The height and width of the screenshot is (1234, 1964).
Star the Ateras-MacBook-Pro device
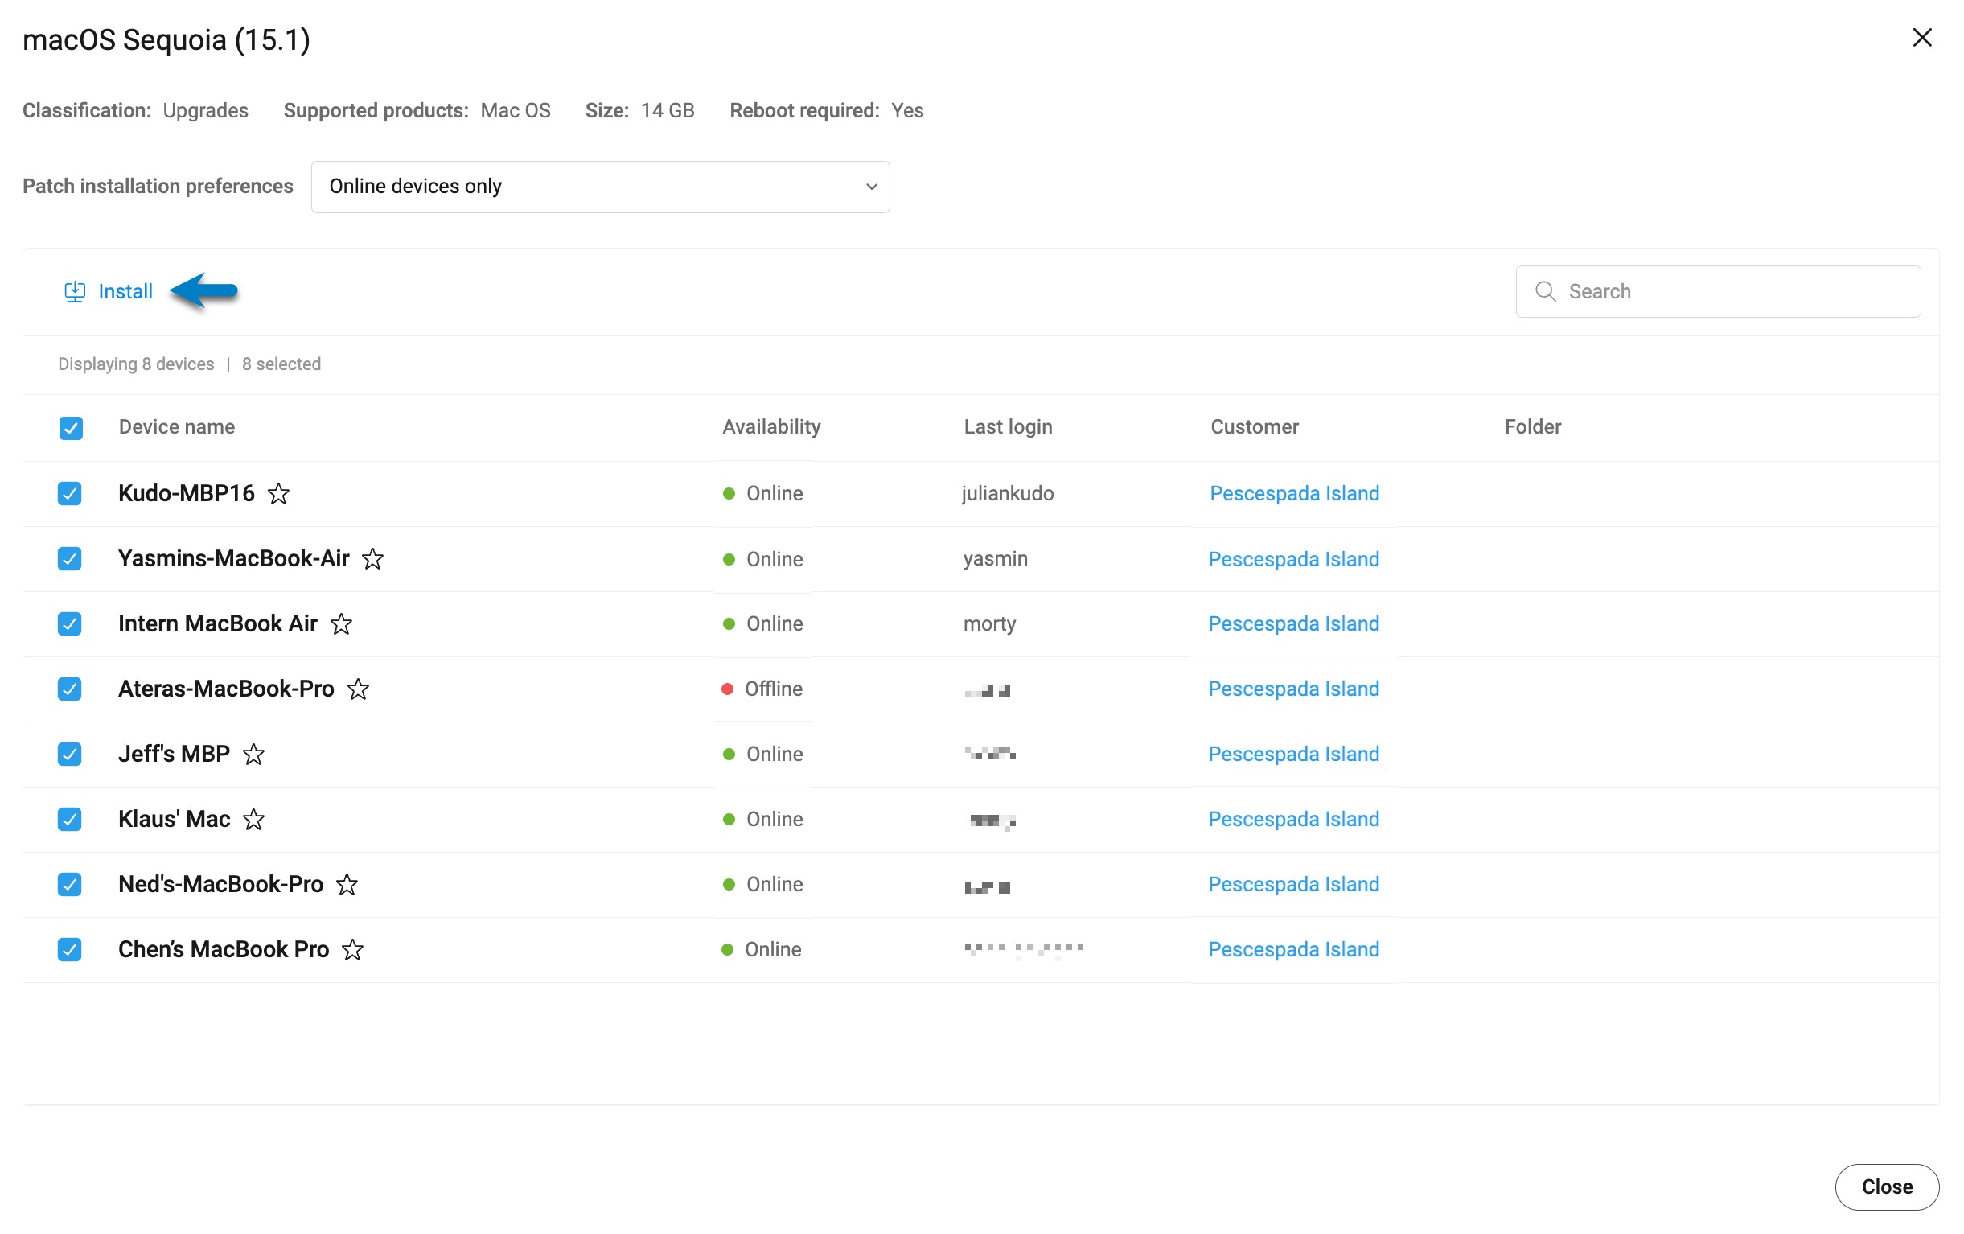[x=358, y=689]
